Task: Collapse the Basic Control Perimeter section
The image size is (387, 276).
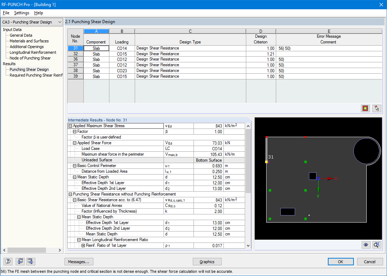Action: pyautogui.click(x=74, y=166)
